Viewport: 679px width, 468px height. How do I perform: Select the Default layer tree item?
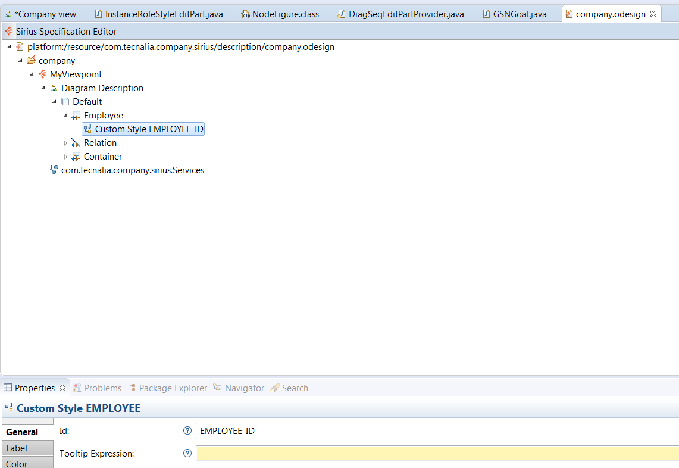(x=87, y=101)
